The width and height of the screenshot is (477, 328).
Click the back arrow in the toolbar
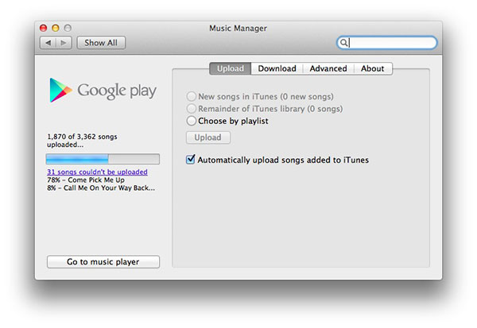48,43
